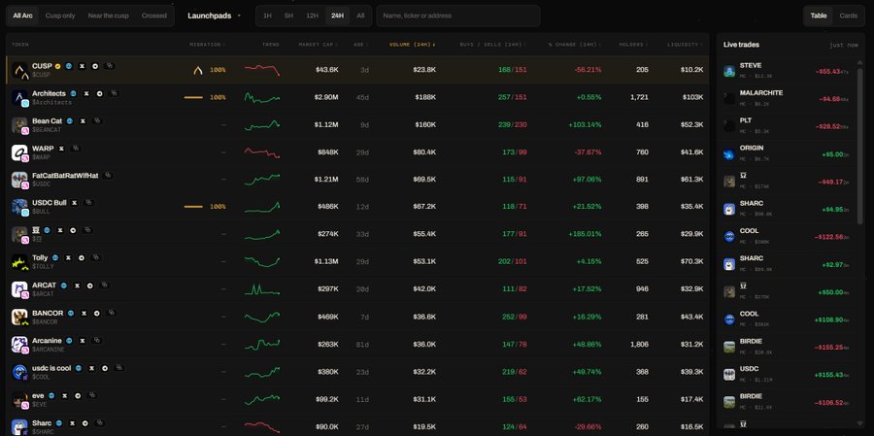
Task: Open the STEVE live trade entry
Action: [787, 70]
